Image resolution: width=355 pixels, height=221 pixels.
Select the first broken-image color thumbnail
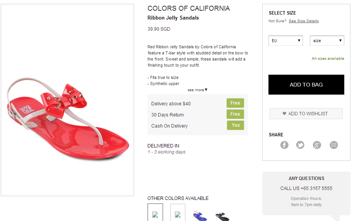point(155,213)
